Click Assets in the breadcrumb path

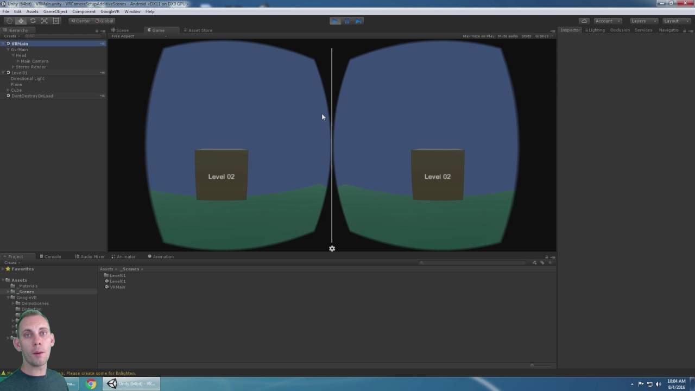tap(106, 269)
